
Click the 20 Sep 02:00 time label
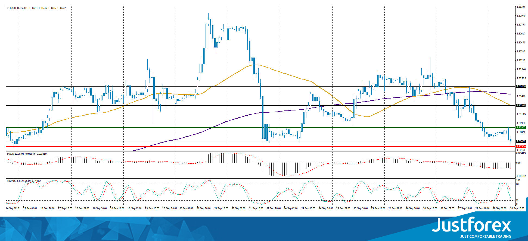187,208
